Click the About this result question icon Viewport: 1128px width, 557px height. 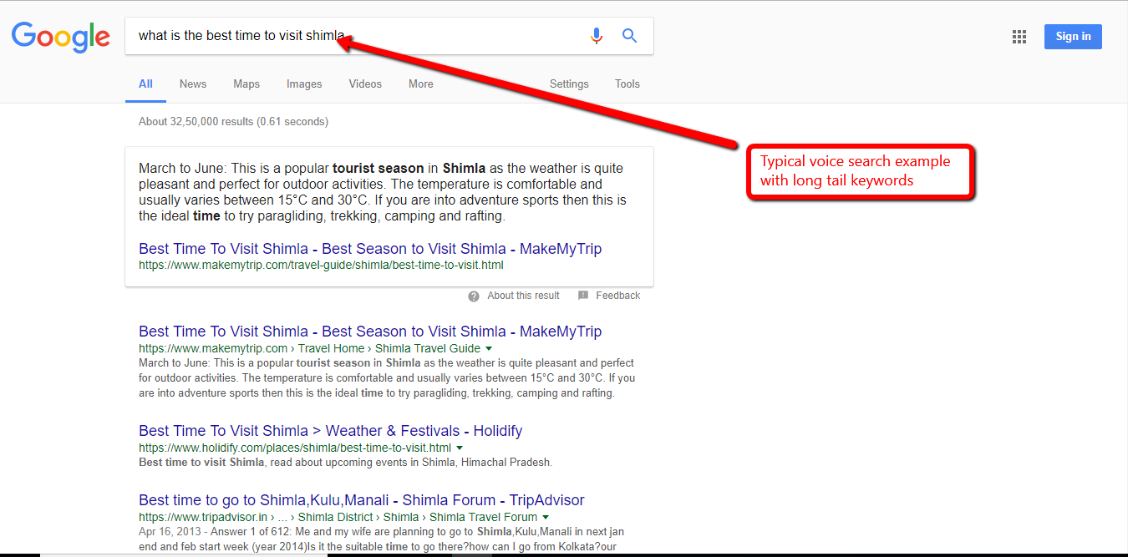point(474,296)
